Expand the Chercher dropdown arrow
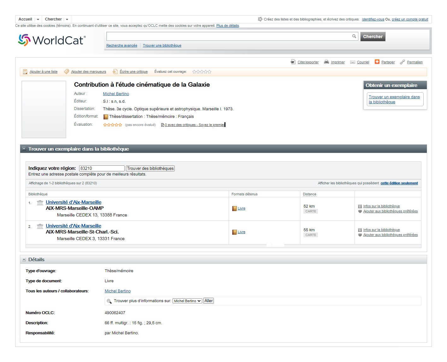 (x=67, y=20)
